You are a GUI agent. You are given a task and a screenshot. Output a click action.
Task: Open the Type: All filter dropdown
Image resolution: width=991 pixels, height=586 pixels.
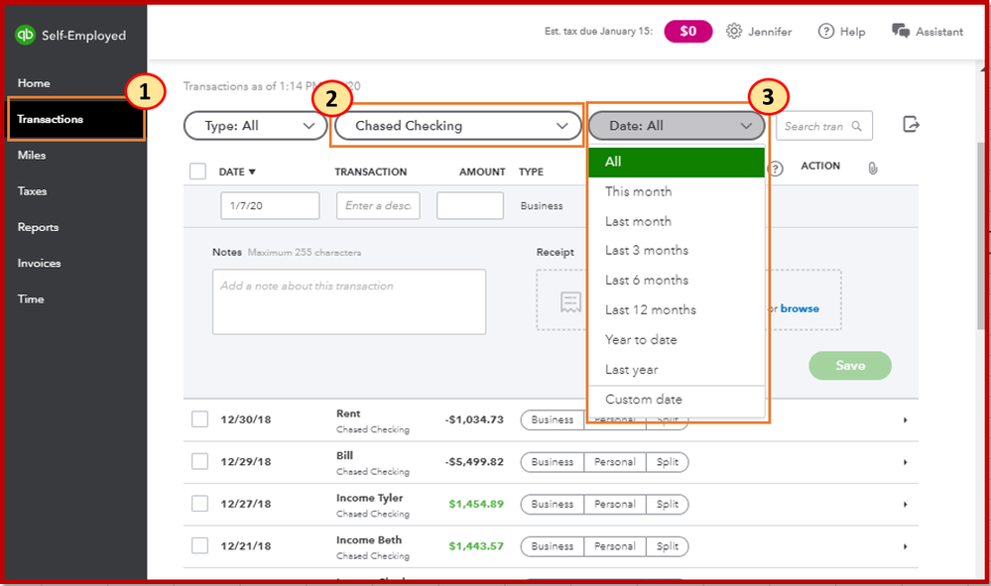point(255,126)
